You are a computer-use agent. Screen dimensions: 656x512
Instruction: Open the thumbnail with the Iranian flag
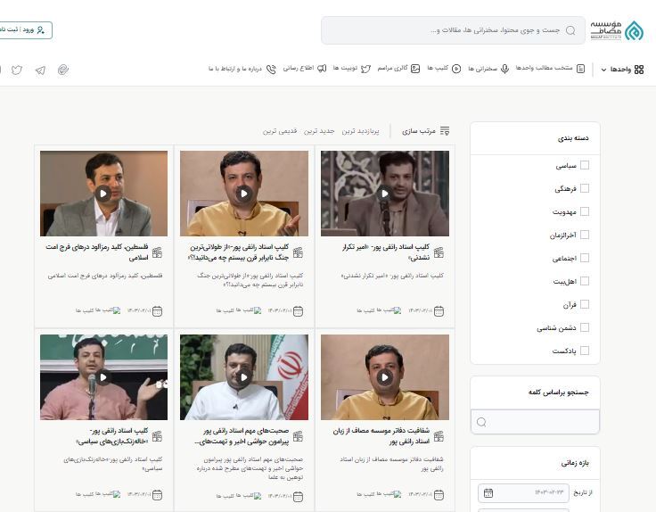point(244,377)
